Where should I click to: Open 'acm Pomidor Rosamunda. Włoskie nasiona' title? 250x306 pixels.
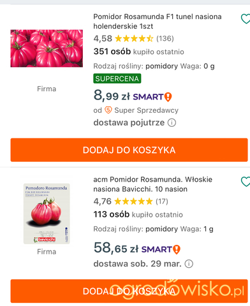[x=152, y=184]
